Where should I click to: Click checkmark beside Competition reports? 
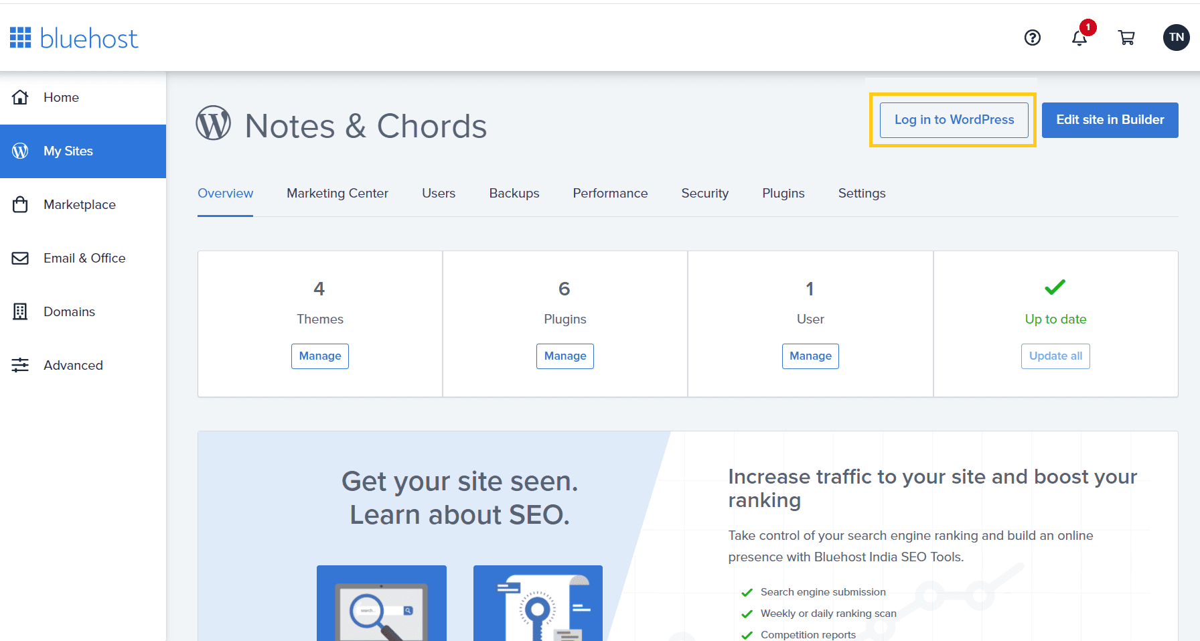[x=747, y=635]
